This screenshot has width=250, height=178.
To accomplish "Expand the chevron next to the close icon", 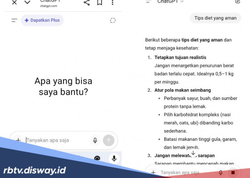I will [27, 2].
